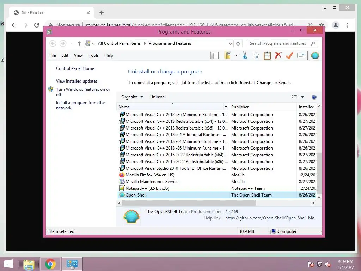
Task: Click the Paste clipboard toolbar icon
Action: click(x=267, y=55)
